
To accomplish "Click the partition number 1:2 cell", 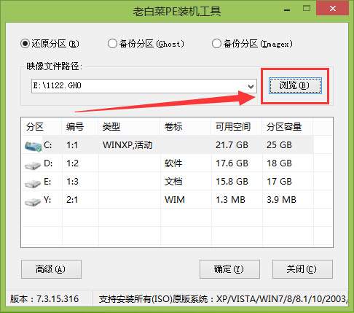I will click(x=72, y=163).
